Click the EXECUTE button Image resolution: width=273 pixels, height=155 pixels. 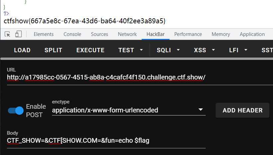click(90, 50)
